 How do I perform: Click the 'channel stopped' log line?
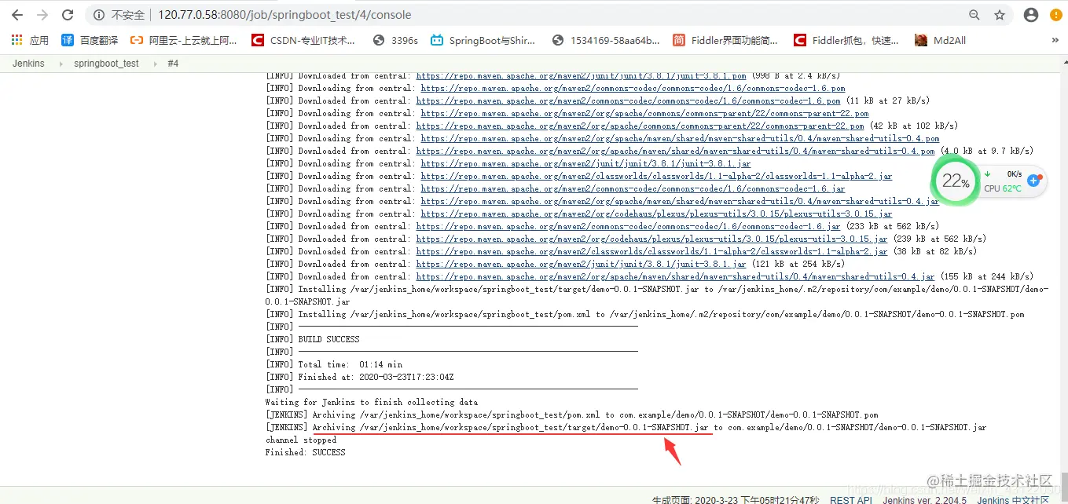(x=300, y=440)
